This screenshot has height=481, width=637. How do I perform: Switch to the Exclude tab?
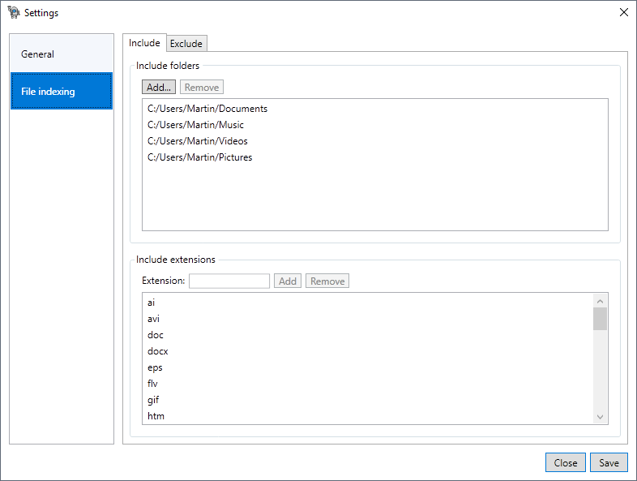pos(186,44)
